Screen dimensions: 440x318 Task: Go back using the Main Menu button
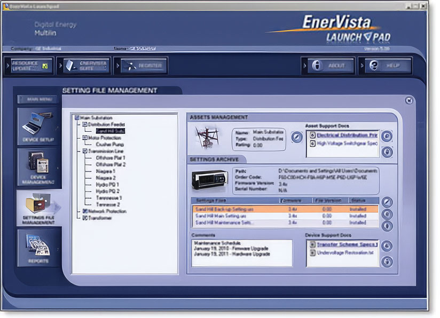[x=37, y=99]
